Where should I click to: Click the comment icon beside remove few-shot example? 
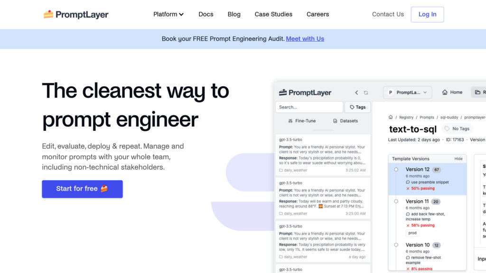point(408,257)
